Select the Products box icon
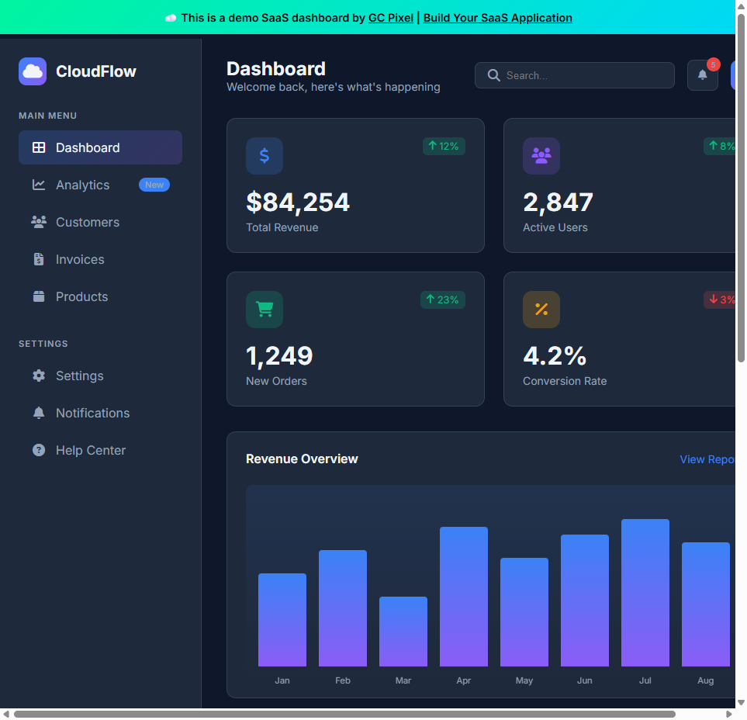747x720 pixels. 38,296
